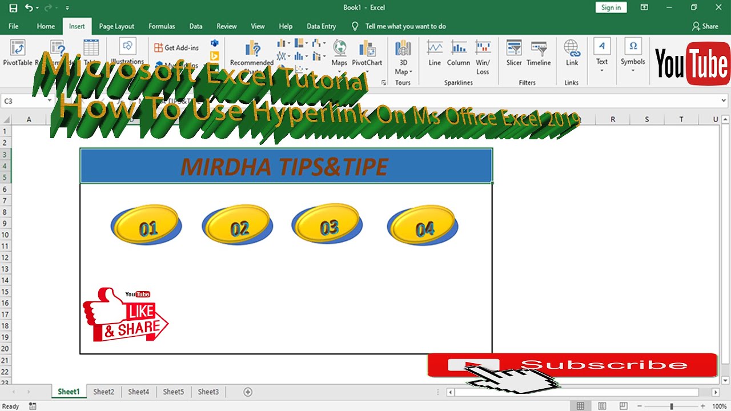
Task: Select the Sheet5 tab
Action: pos(174,392)
